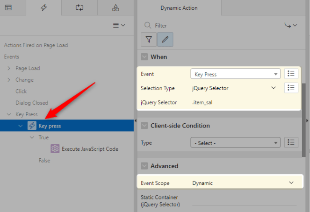Screen dimensions: 310x212
Task: Open the Processing tab icon
Action: click(x=79, y=8)
